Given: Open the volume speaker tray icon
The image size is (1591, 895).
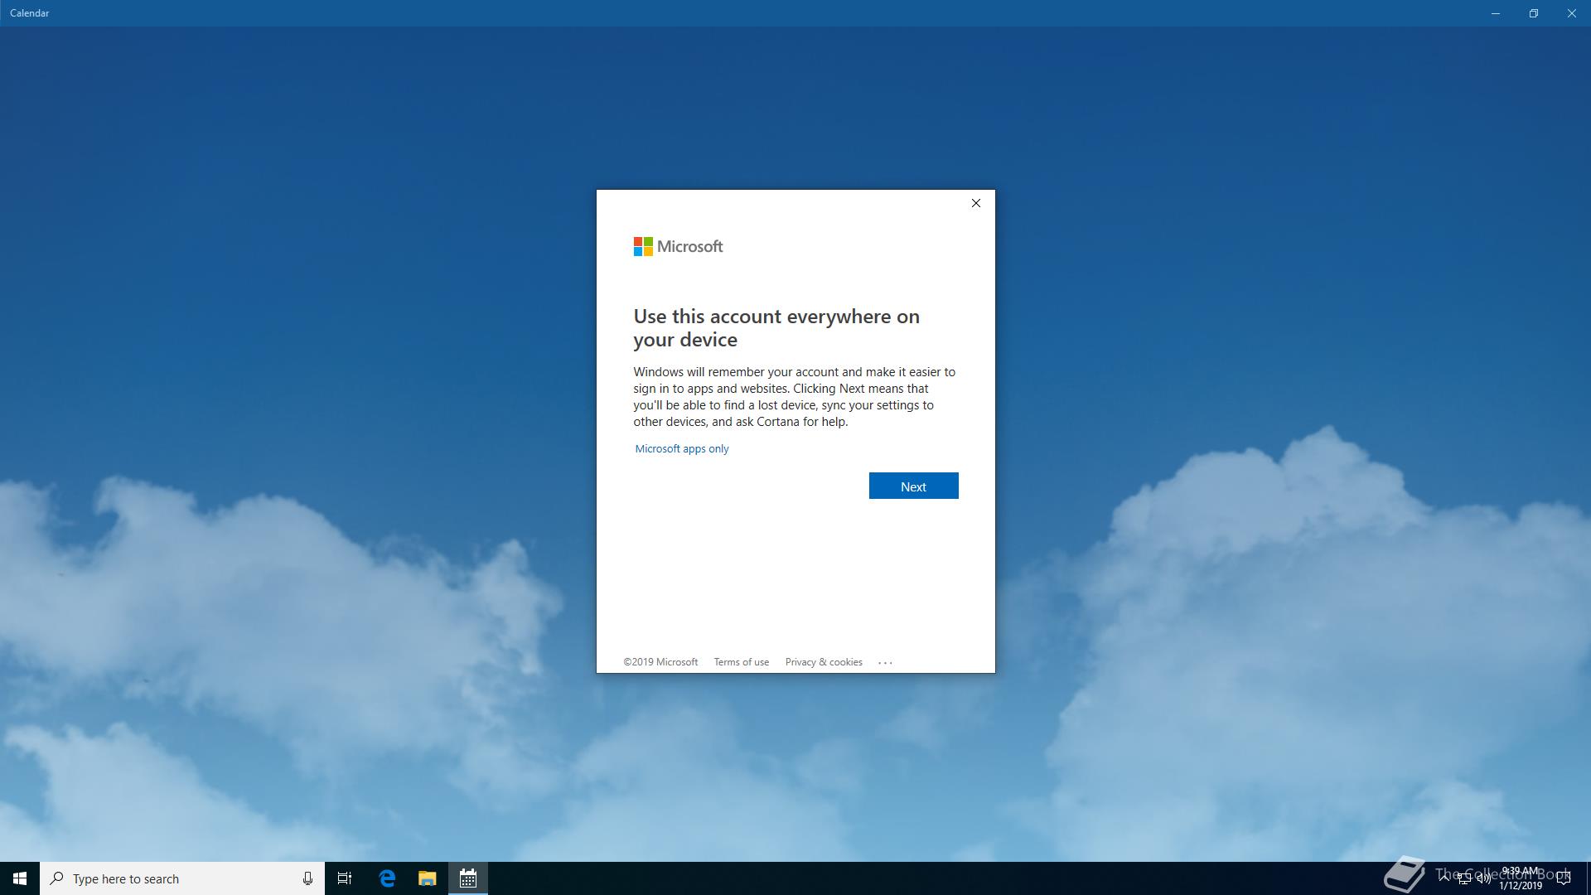Looking at the screenshot, I should [x=1483, y=878].
